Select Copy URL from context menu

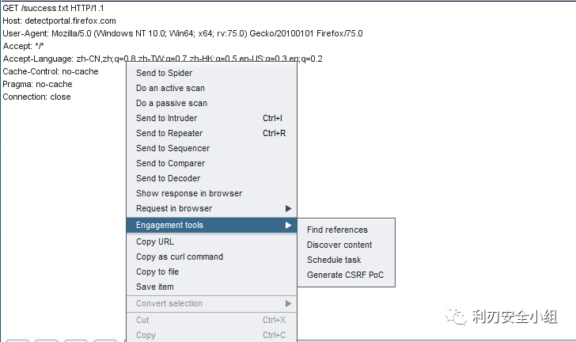tap(155, 241)
